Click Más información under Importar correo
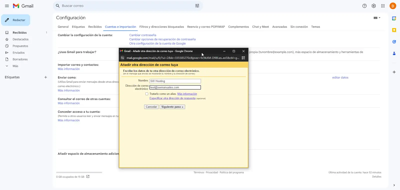This screenshot has height=190, width=400. 69,69
